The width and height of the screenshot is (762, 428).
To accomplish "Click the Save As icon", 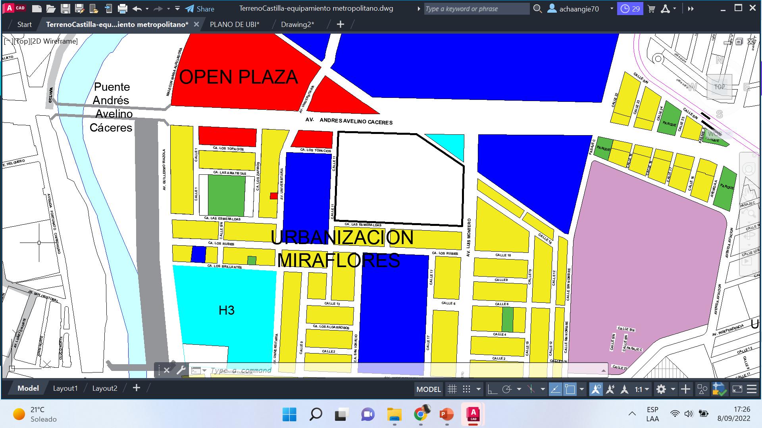I will (79, 8).
